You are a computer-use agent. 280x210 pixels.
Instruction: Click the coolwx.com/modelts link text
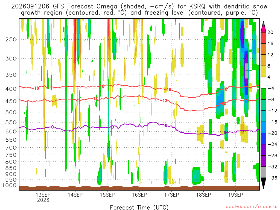tap(252, 207)
